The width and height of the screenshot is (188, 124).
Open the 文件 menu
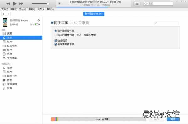click(5, 9)
